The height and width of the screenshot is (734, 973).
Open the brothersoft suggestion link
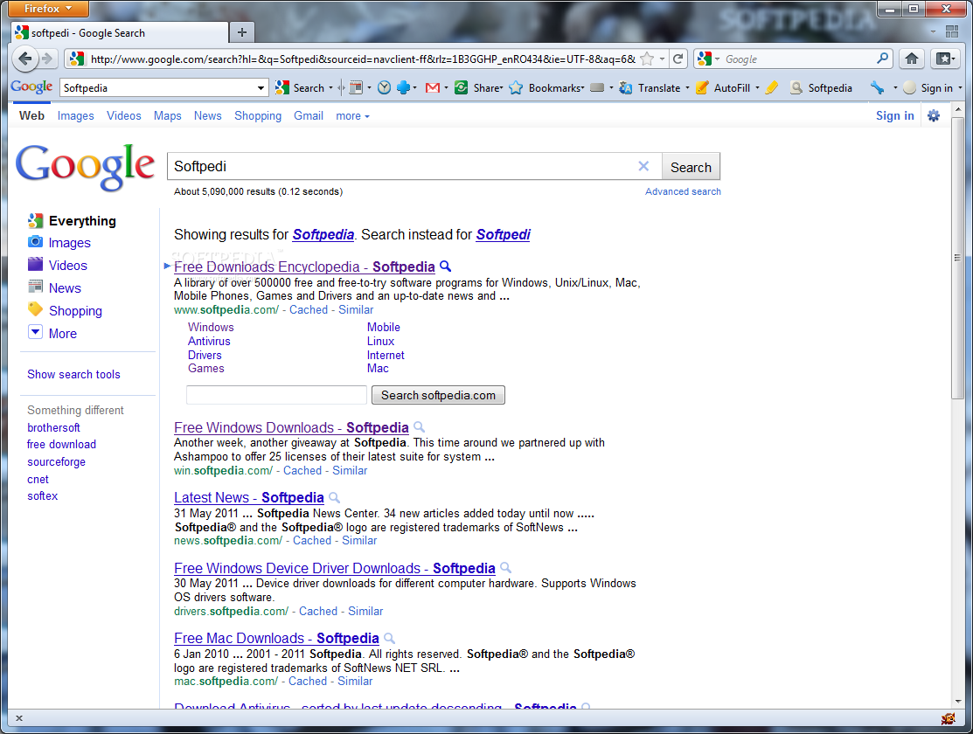pos(53,427)
